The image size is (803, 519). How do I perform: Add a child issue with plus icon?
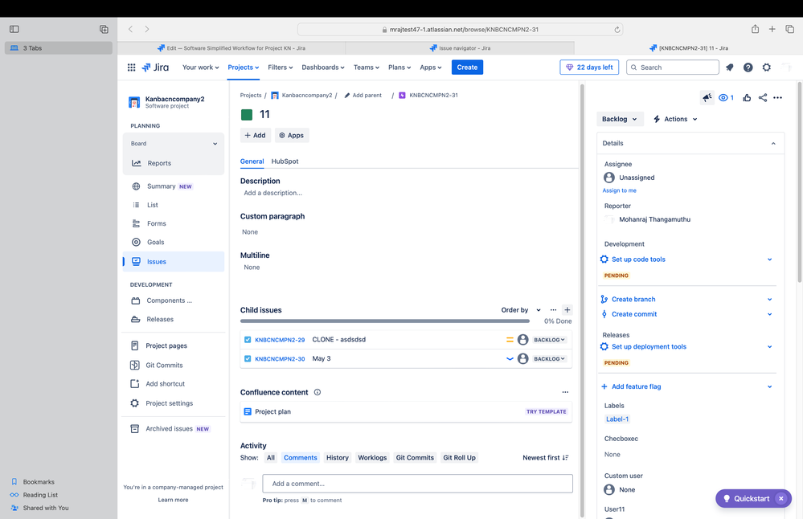coord(567,309)
